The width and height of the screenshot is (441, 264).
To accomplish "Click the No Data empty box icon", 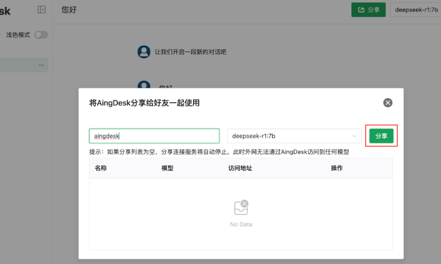I will coord(242,207).
